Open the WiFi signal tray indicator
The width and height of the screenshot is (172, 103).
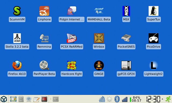tap(102, 99)
